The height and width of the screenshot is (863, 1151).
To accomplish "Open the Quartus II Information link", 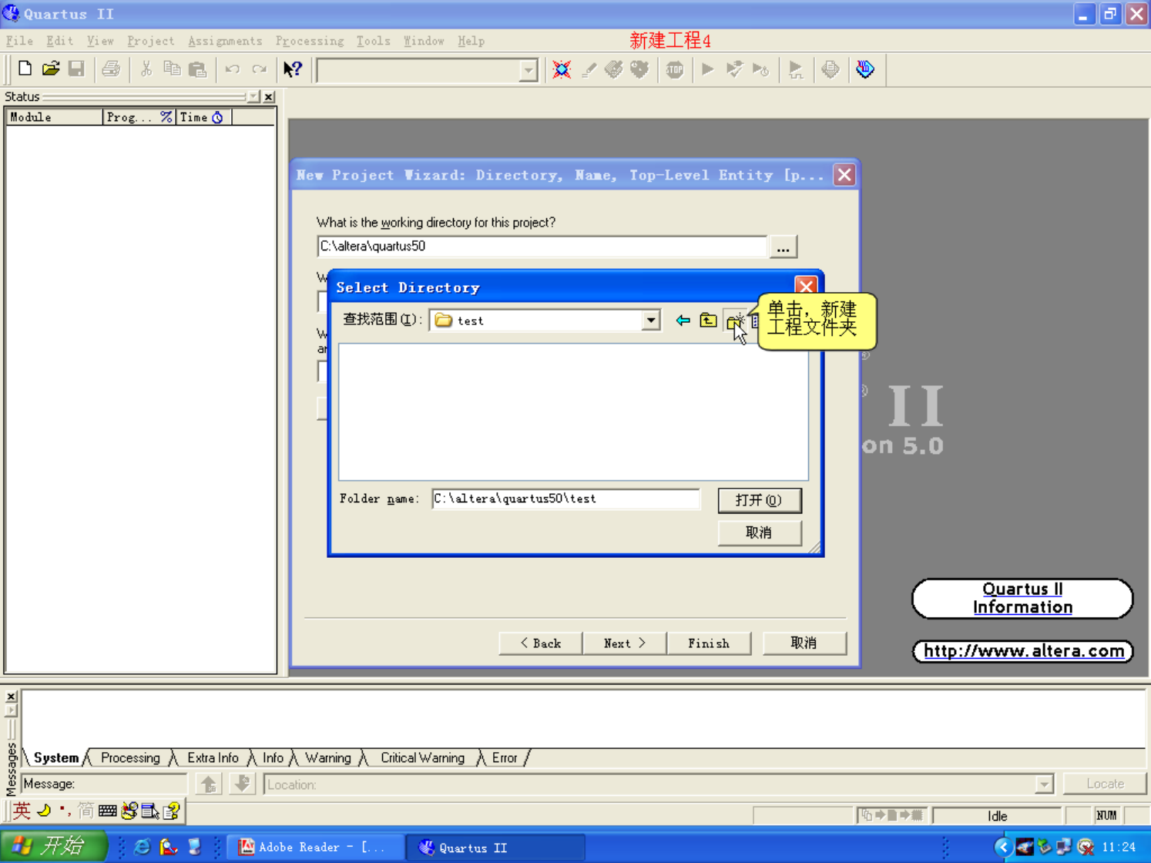I will tap(1022, 598).
